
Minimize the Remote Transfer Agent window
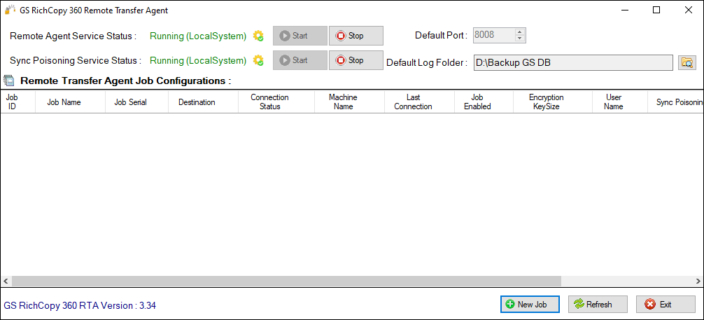tap(624, 10)
